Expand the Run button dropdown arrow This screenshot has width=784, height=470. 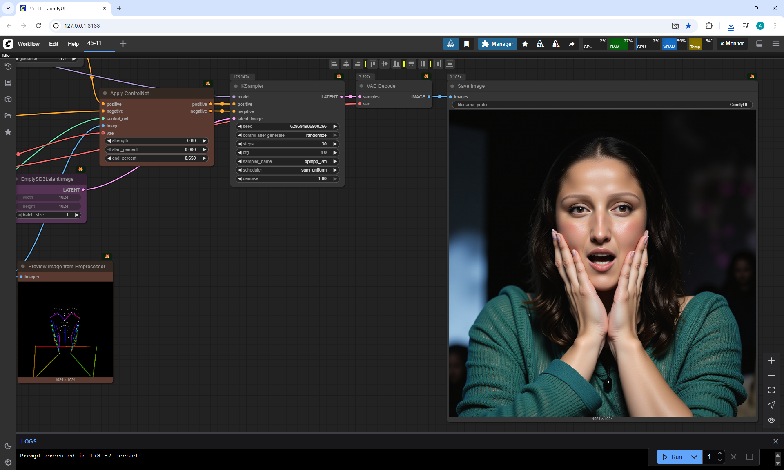tap(694, 457)
